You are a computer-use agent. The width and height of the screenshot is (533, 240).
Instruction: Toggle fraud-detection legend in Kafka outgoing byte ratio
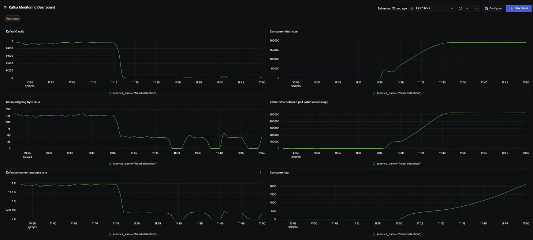click(x=133, y=163)
